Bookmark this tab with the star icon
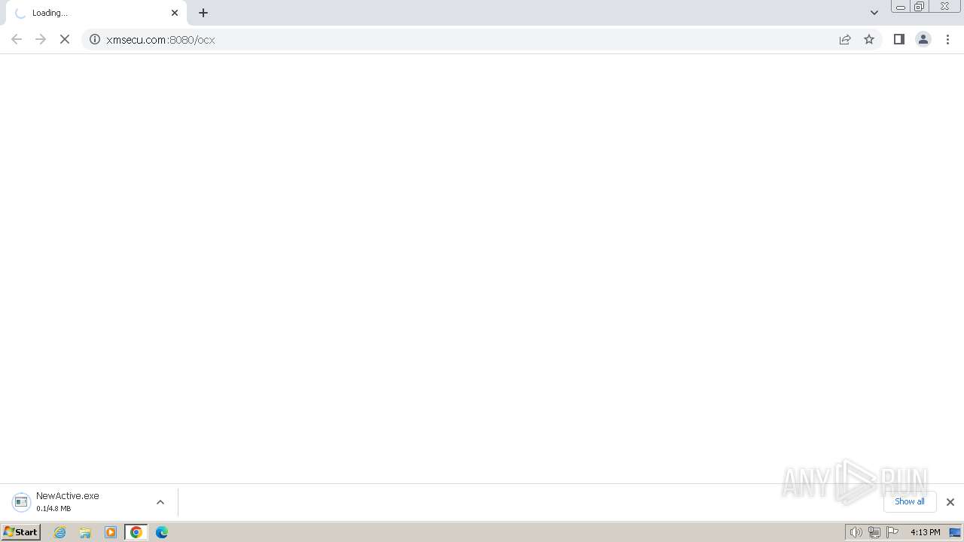 click(869, 39)
